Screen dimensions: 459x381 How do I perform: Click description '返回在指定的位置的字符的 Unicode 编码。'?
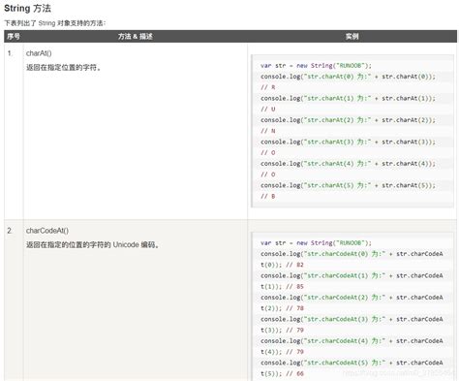point(93,244)
